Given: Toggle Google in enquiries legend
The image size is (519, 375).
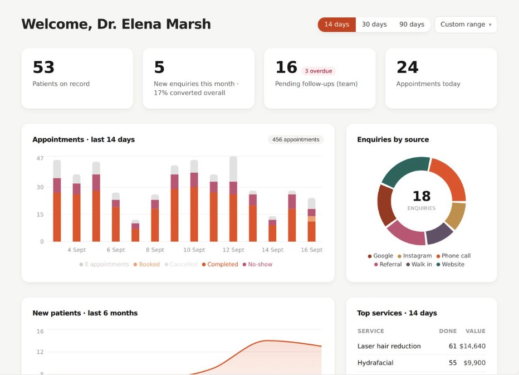Looking at the screenshot, I should pyautogui.click(x=380, y=256).
